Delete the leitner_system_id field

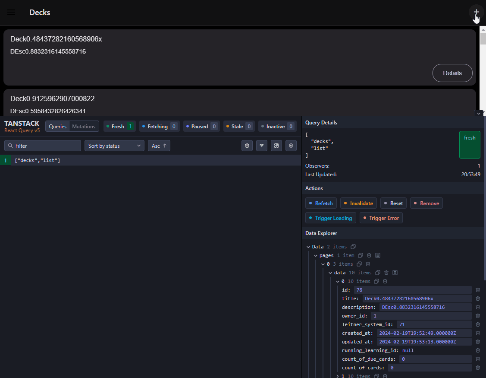(x=478, y=324)
